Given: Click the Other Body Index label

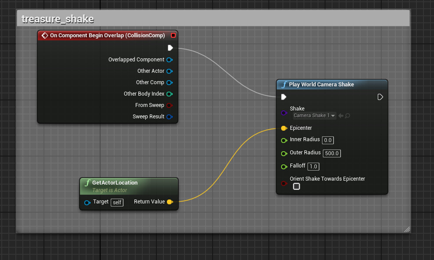Looking at the screenshot, I should tap(144, 94).
